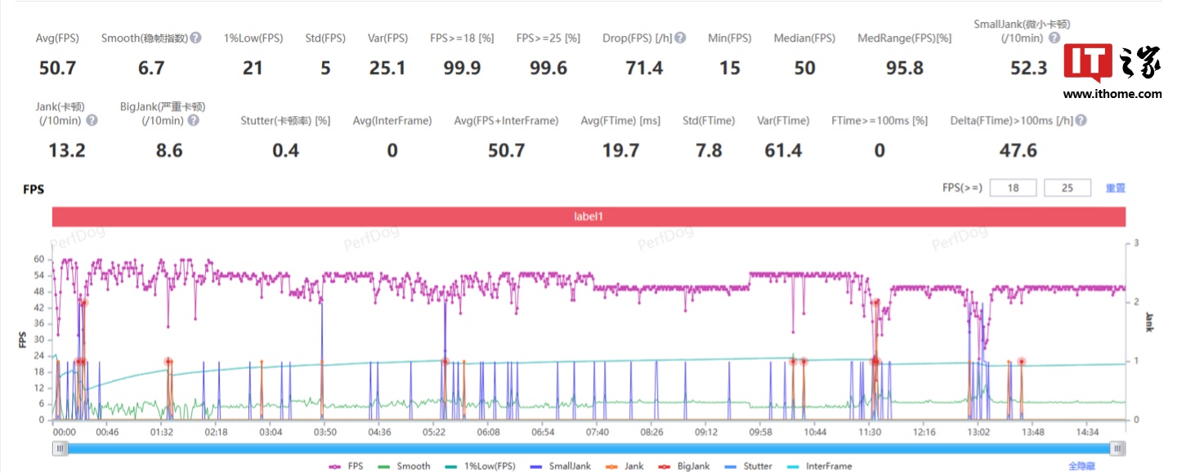
Task: Click help icon next to Jank (/10min)
Action: (92, 120)
